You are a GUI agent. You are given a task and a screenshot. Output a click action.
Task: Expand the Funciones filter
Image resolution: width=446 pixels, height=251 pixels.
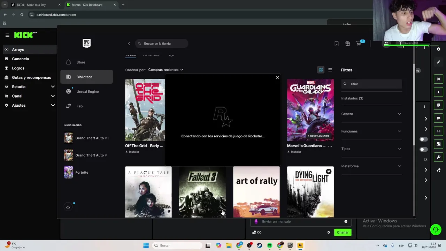(371, 131)
